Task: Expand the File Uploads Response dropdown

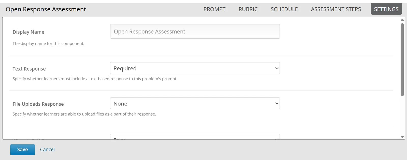Action: [x=195, y=103]
